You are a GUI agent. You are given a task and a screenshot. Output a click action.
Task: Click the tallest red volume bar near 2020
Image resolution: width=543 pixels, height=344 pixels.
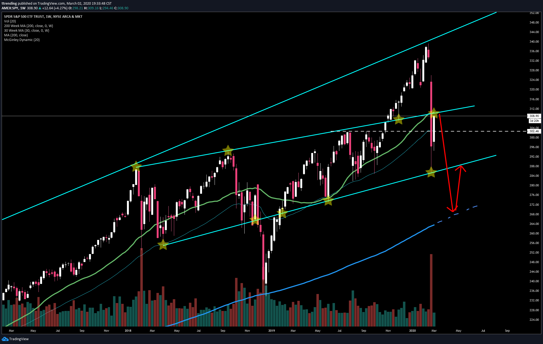coord(431,290)
